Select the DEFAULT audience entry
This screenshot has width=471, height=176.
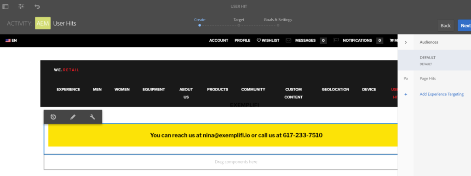(434, 60)
